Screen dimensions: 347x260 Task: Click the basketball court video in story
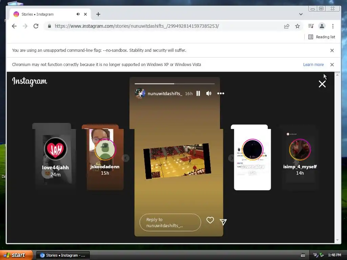[177, 161]
